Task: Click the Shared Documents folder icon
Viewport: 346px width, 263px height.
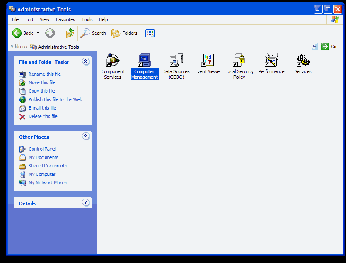Action: (22, 166)
